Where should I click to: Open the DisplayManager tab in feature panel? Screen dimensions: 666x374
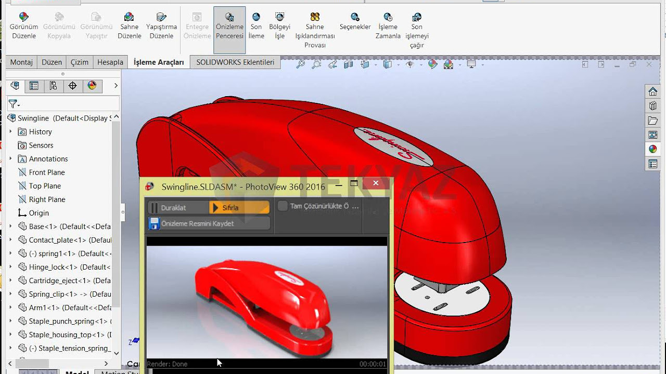click(x=92, y=86)
